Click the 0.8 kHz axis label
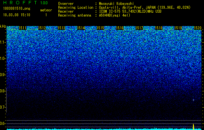This screenshot has width=204, height=130. point(3,91)
